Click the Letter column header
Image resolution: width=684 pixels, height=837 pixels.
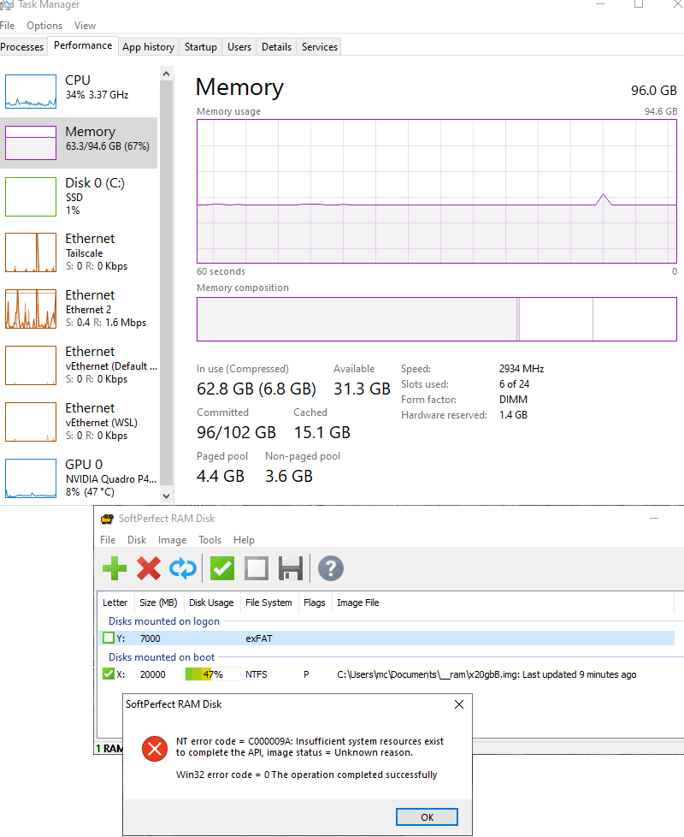115,603
